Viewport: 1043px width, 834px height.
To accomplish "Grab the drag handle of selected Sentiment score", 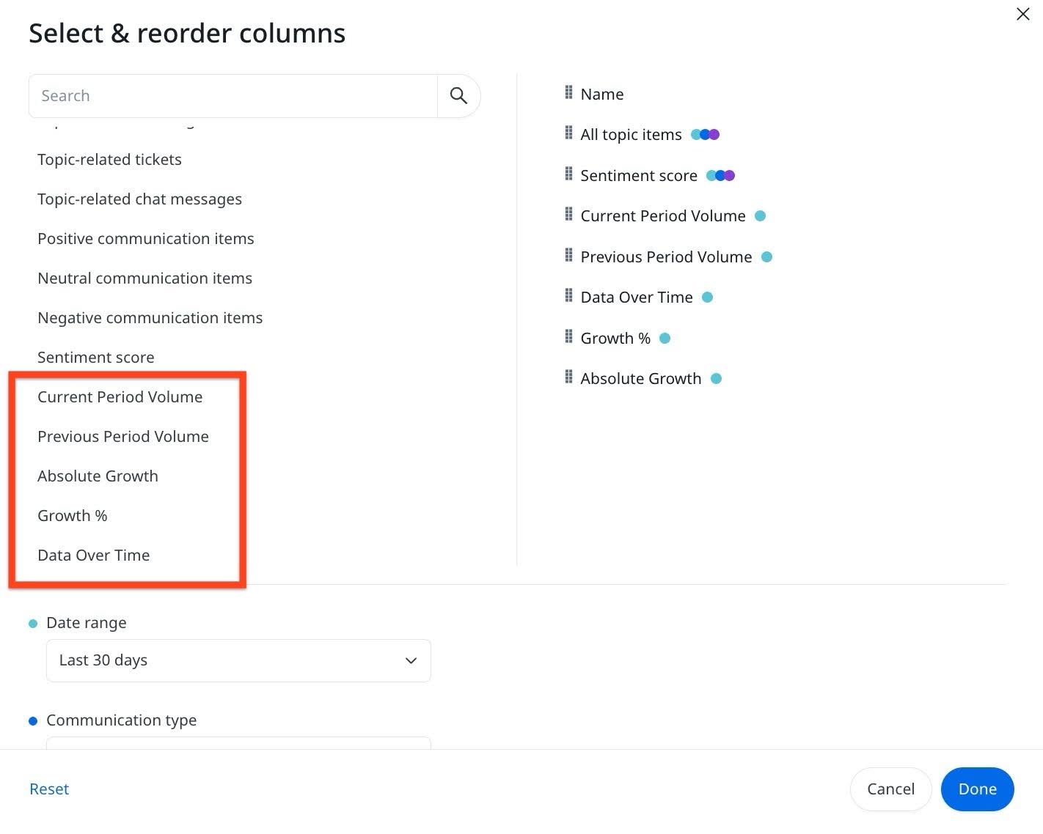I will click(x=568, y=174).
